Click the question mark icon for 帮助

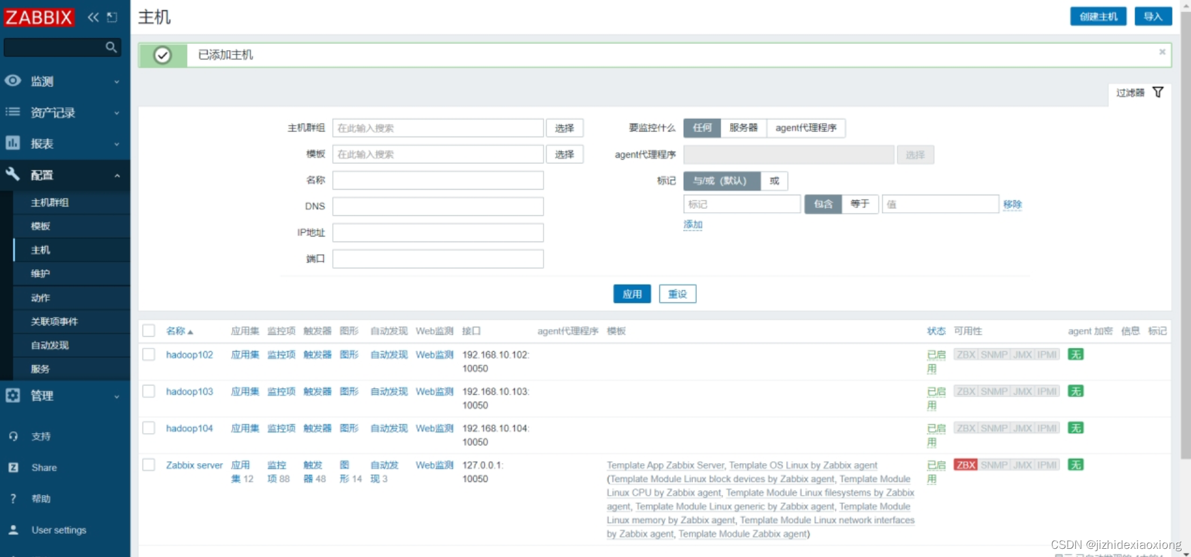[x=13, y=499]
